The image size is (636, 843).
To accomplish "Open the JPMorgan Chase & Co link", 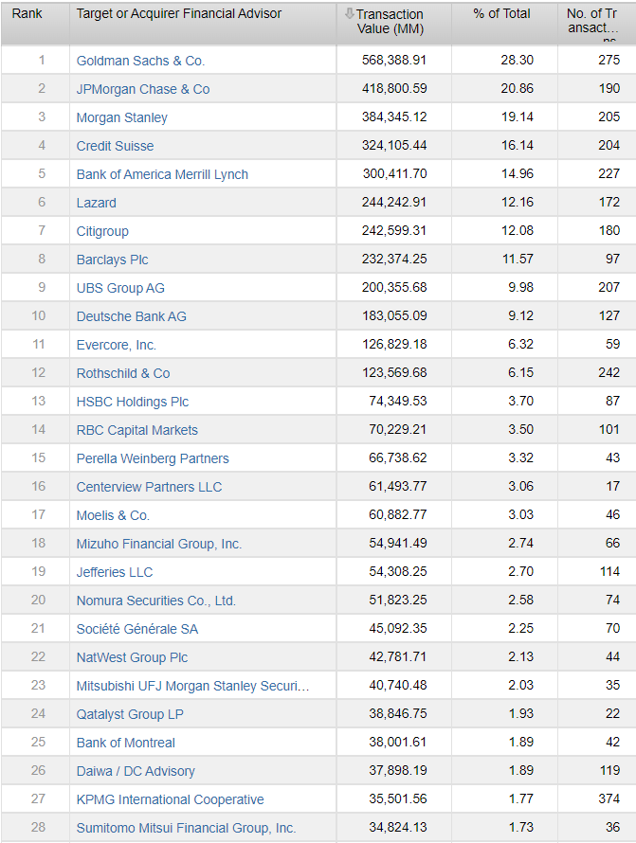I will 143,89.
